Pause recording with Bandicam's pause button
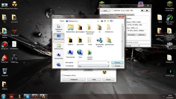Image resolution: width=176 pixels, height=99 pixels. click(x=142, y=10)
